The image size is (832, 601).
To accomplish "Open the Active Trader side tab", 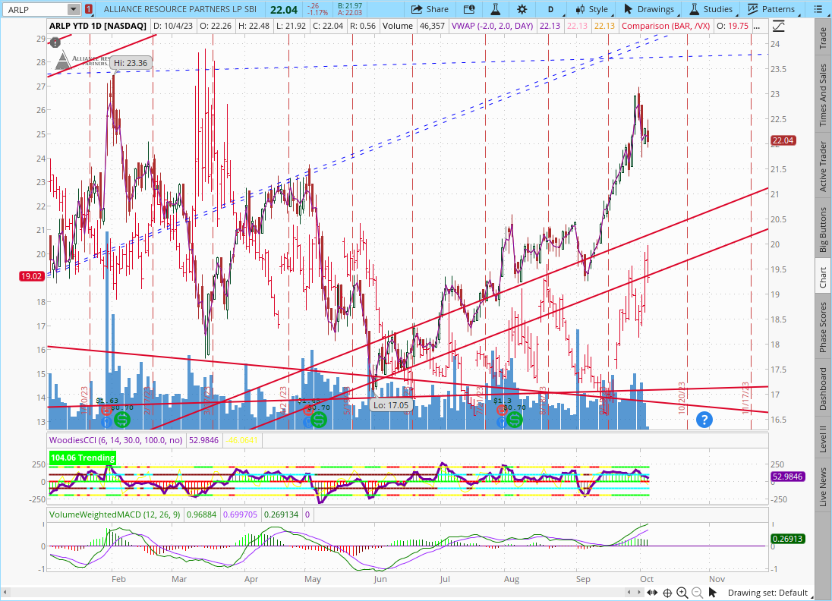I will (823, 166).
